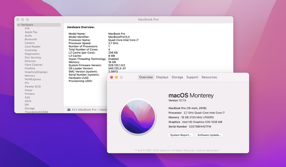Image resolution: width=286 pixels, height=167 pixels.
Task: Select Memory in the sidebar list
Action: [x=30, y=76]
